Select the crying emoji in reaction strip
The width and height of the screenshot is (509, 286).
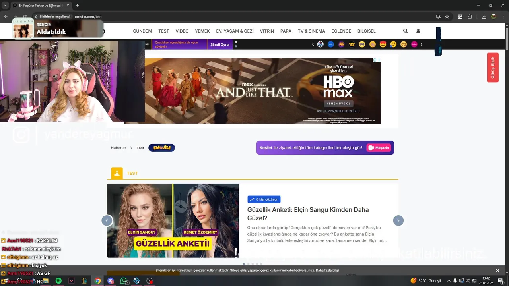tap(393, 44)
